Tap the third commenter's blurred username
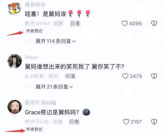The image size is (162, 135). click(40, 103)
